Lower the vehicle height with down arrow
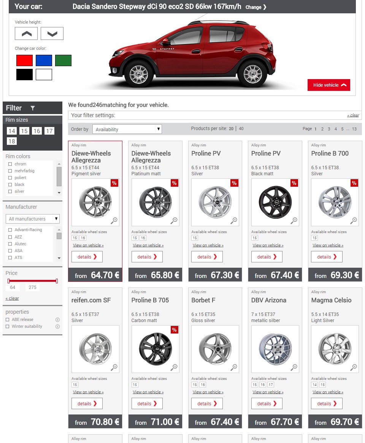Image resolution: width=365 pixels, height=443 pixels. pyautogui.click(x=52, y=33)
